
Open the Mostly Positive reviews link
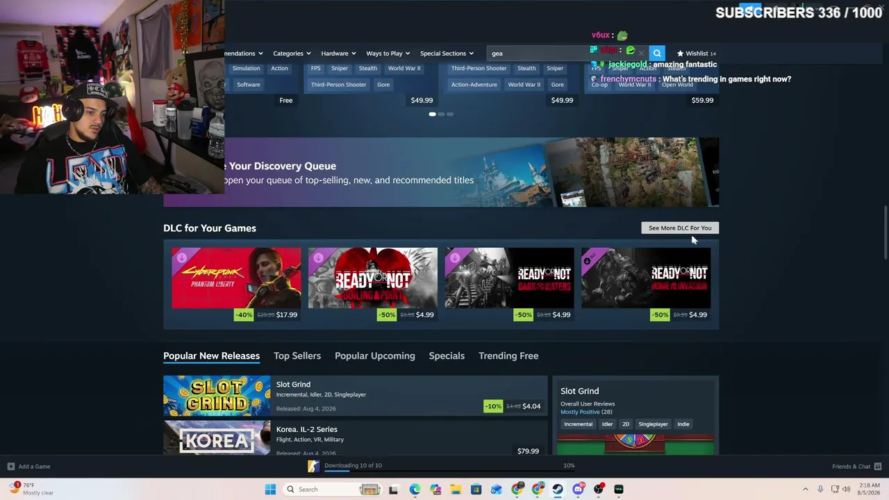[x=580, y=412]
